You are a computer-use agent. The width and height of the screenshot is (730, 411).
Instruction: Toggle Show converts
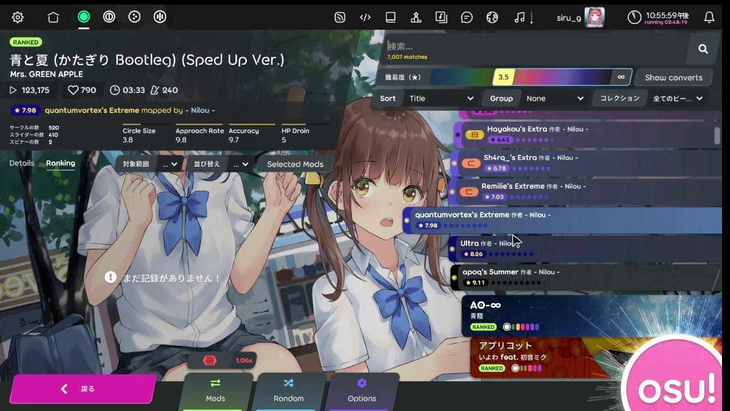point(674,78)
